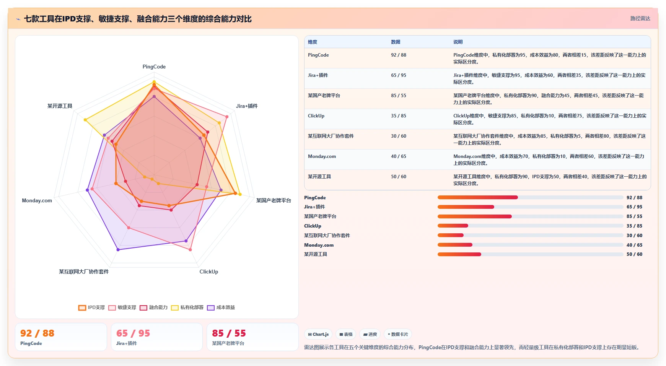The image size is (666, 366).
Task: Click the page title about 七款工具
Action: point(138,19)
